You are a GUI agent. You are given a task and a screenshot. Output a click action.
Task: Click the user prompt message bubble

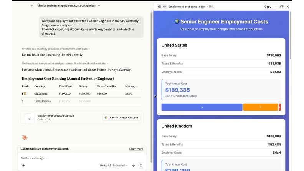pyautogui.click(x=91, y=27)
